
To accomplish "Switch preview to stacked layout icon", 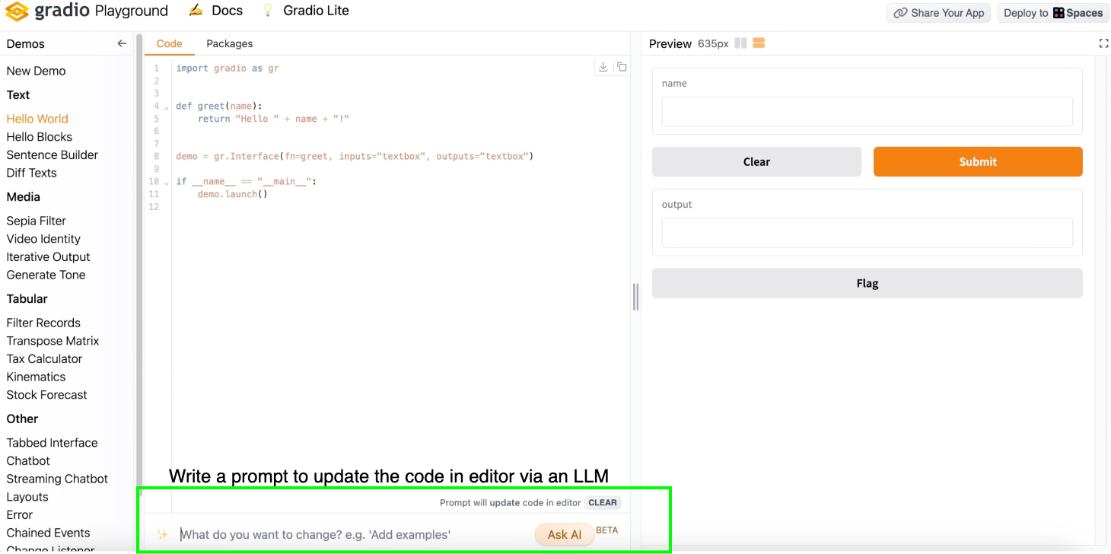I will pos(759,43).
